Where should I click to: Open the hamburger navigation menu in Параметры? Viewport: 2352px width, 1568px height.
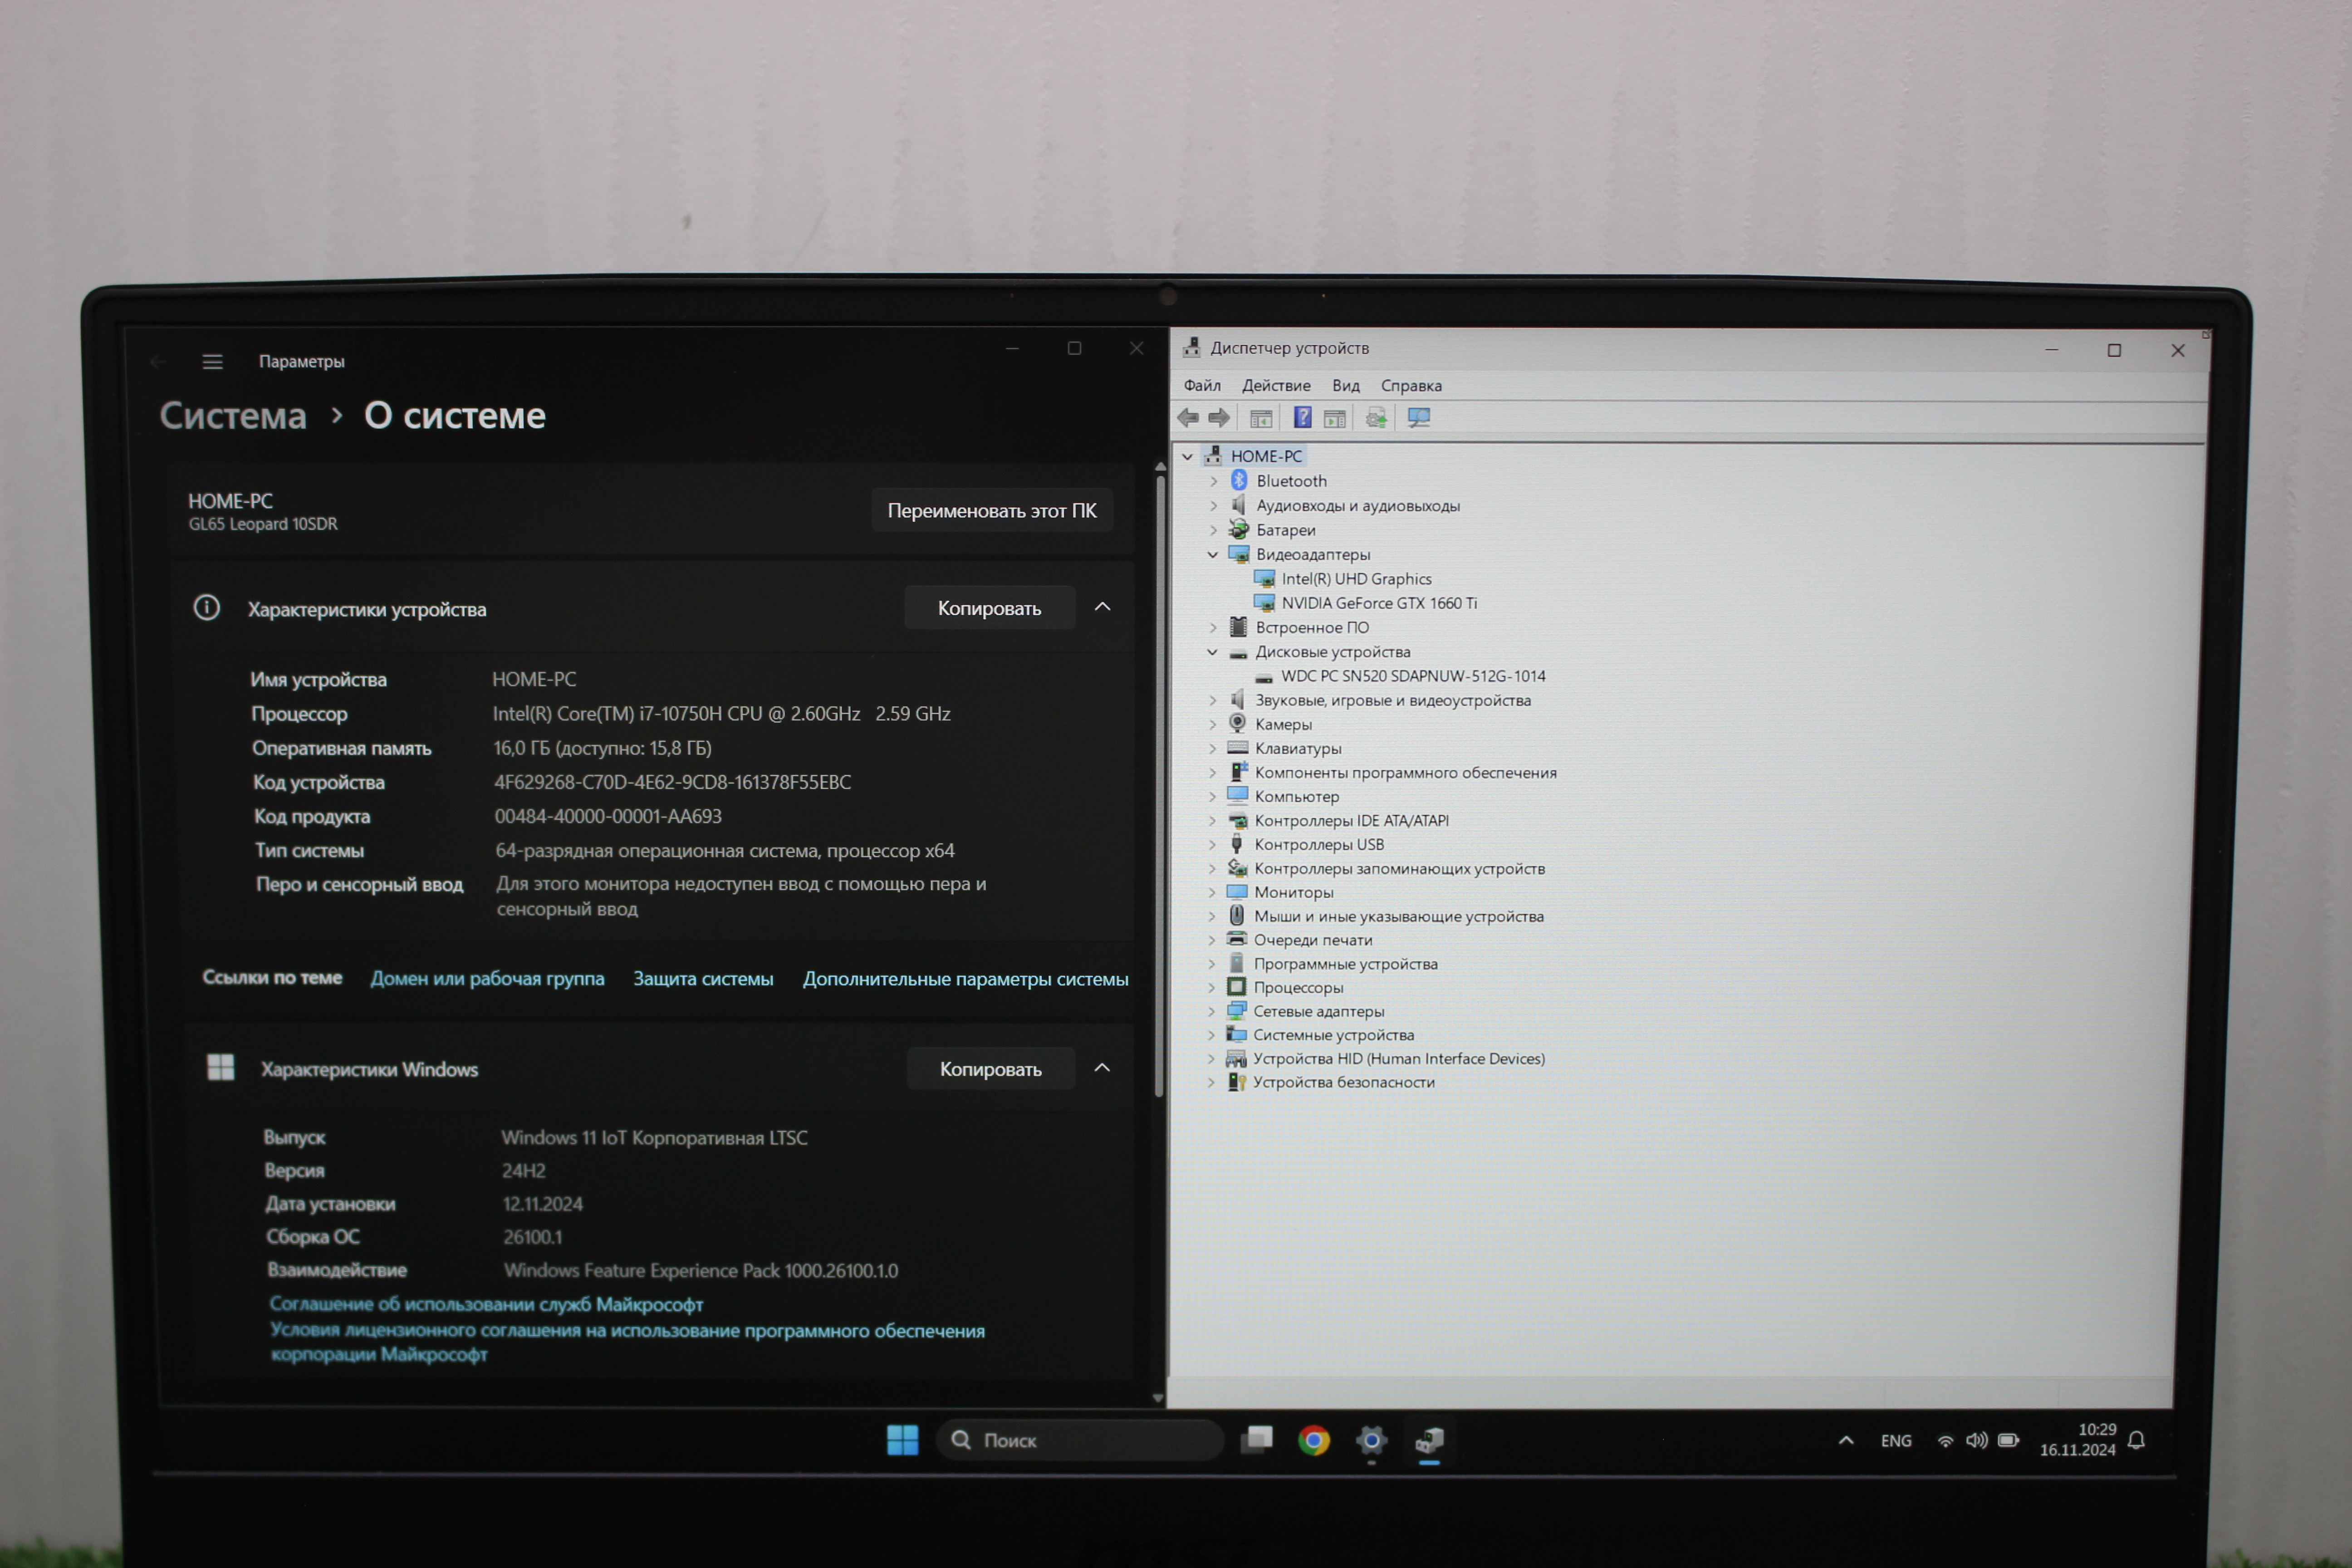(212, 361)
